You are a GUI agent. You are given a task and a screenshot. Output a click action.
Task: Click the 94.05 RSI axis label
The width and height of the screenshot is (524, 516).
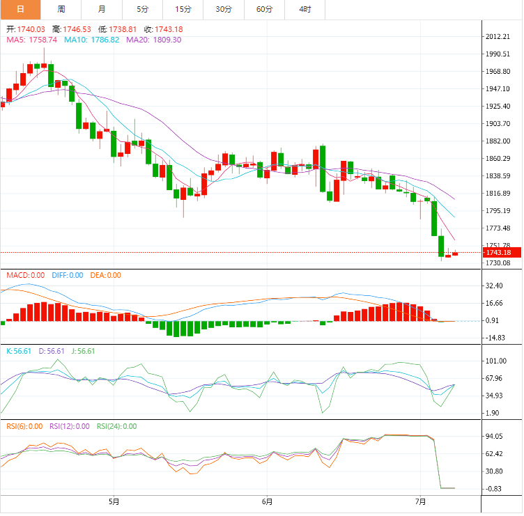(x=494, y=436)
